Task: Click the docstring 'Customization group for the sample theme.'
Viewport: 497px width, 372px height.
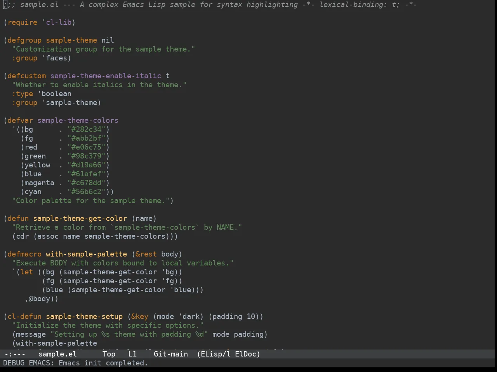Action: [103, 49]
